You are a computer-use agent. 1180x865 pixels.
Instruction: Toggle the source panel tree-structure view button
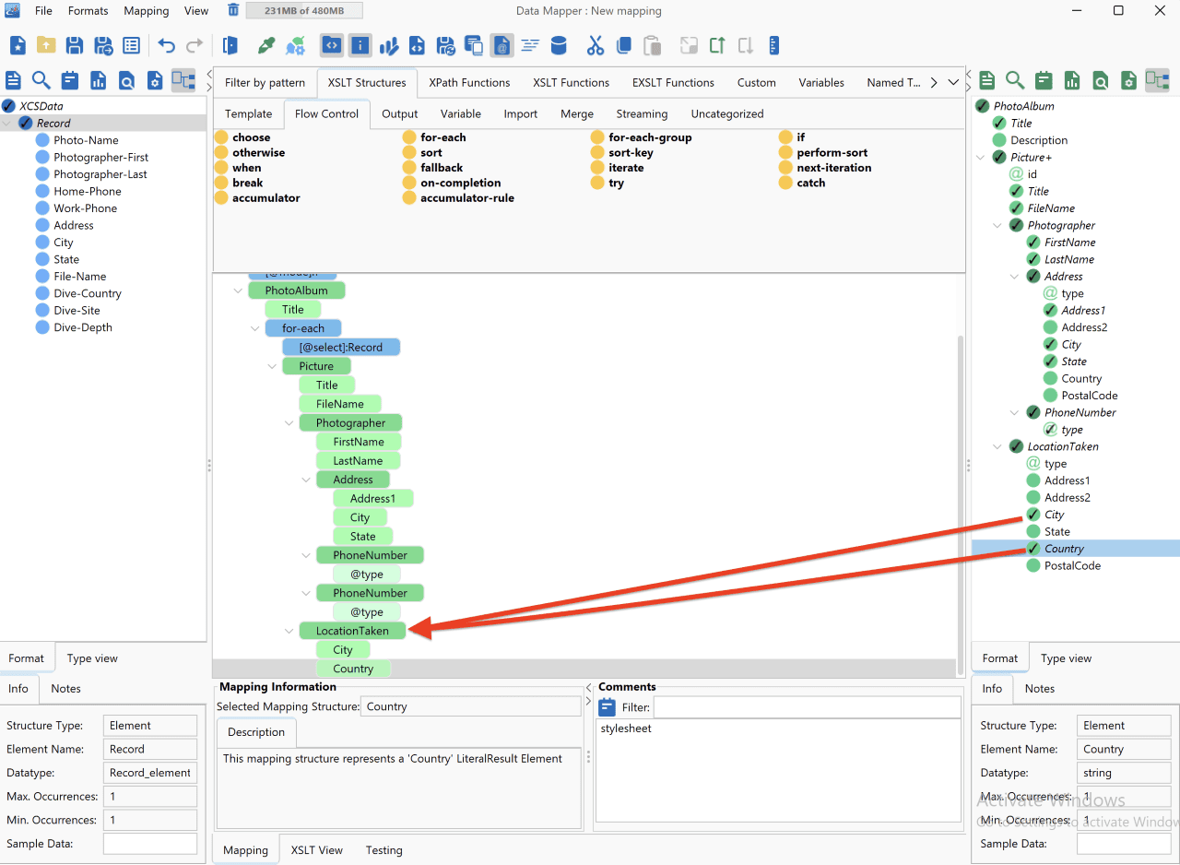[x=183, y=80]
